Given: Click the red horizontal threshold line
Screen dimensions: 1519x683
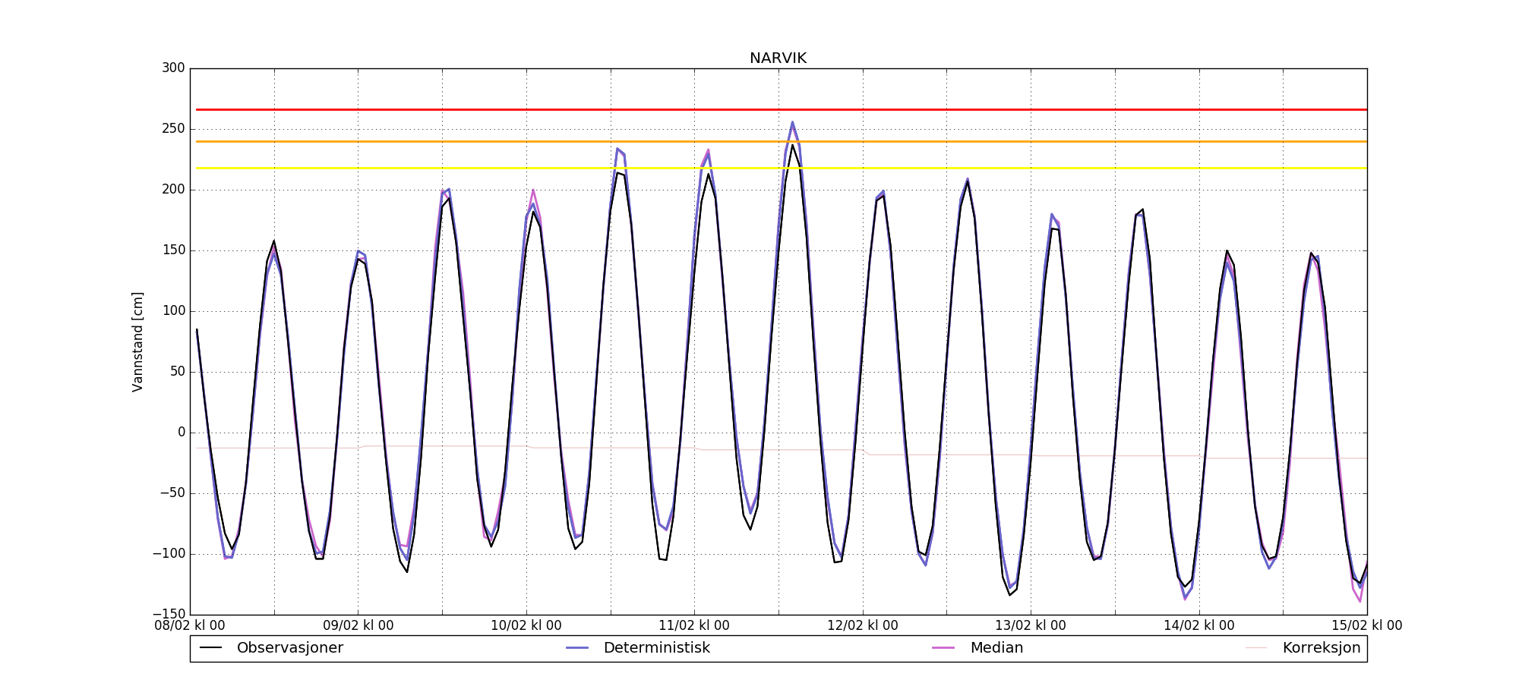Looking at the screenshot, I should click(x=782, y=110).
